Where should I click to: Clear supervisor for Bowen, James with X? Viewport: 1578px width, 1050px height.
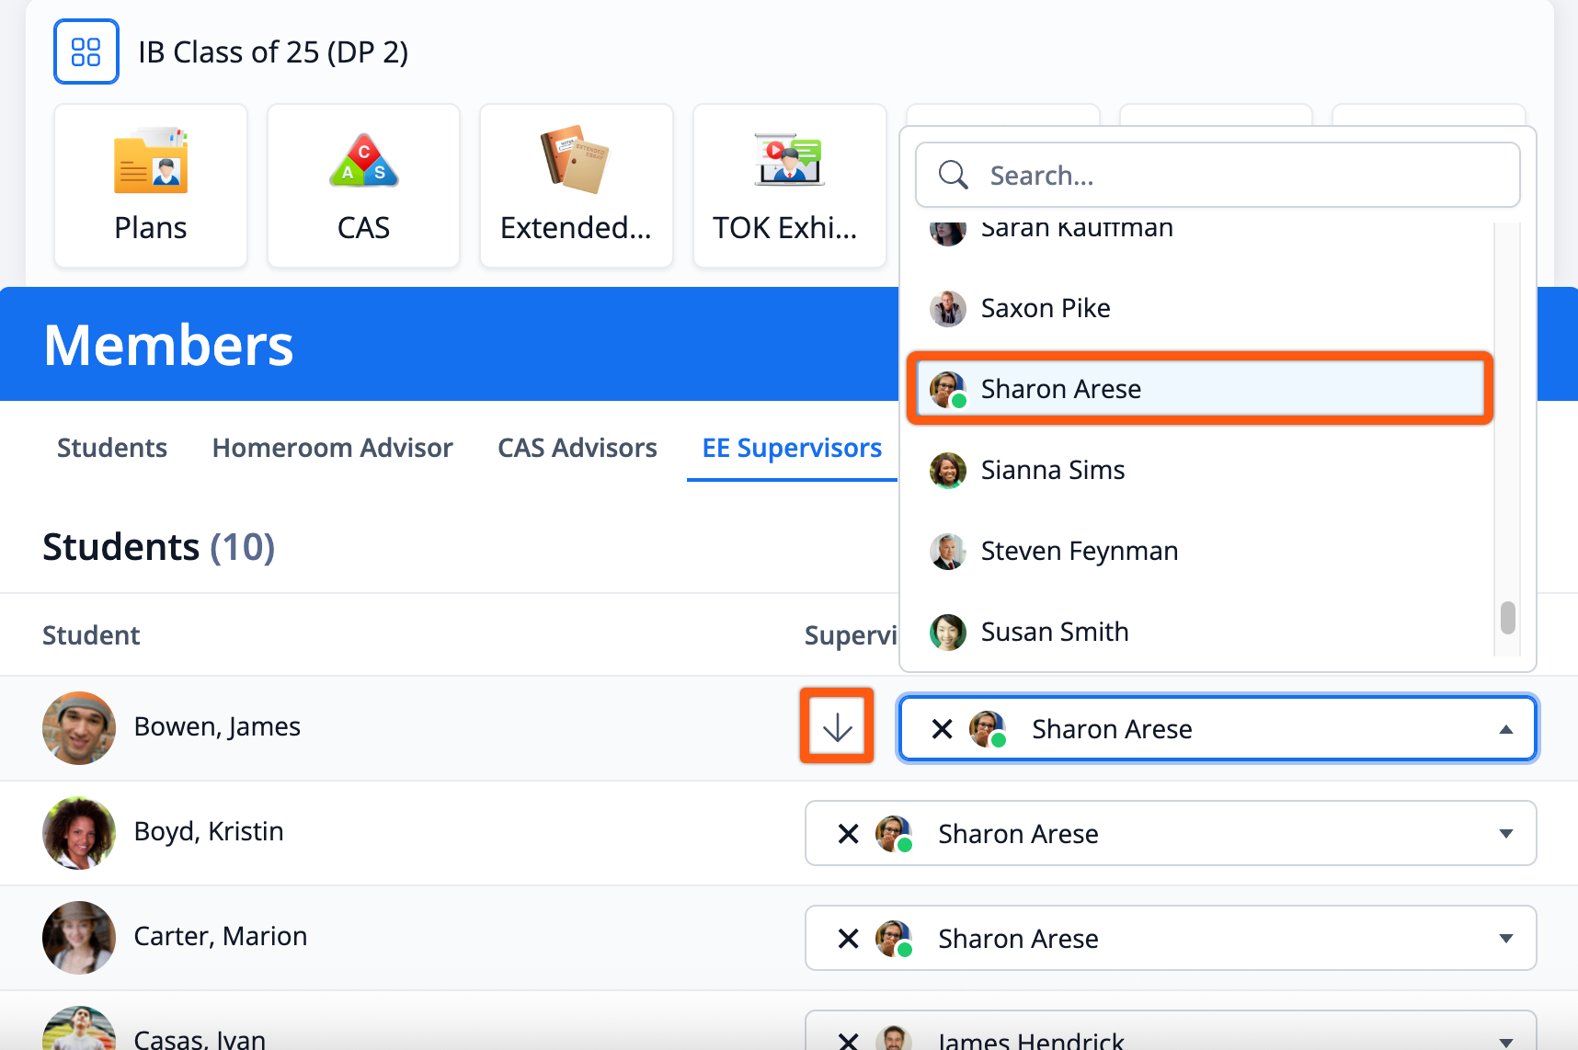[942, 729]
